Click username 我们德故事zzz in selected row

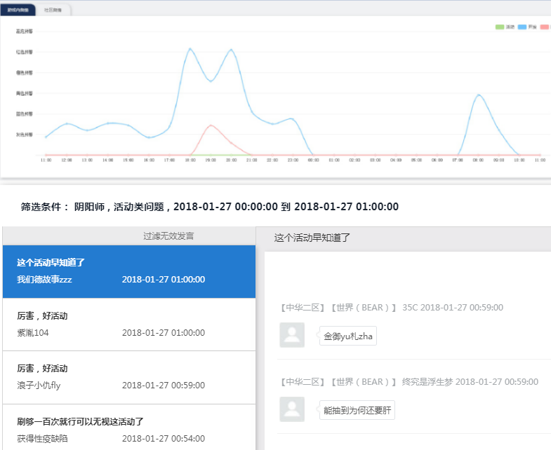click(x=45, y=279)
